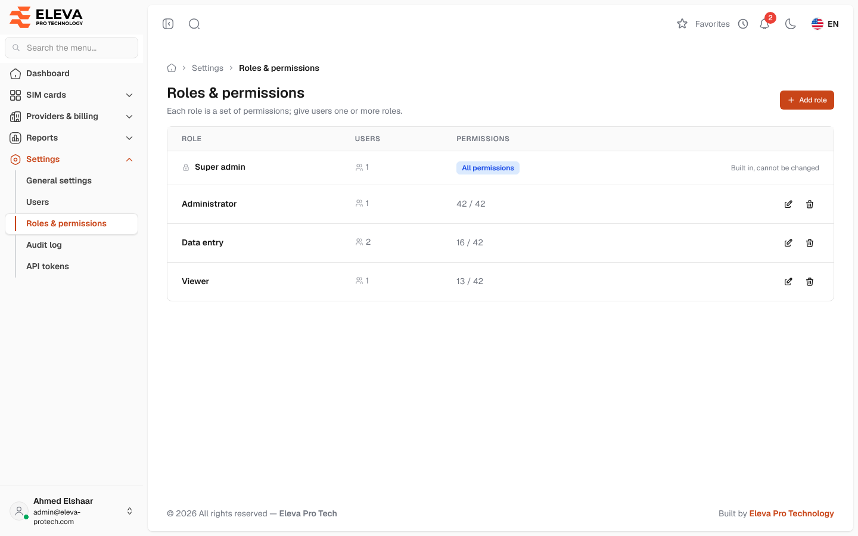Click the 42 / 42 permissions count
Image resolution: width=858 pixels, height=536 pixels.
[471, 204]
